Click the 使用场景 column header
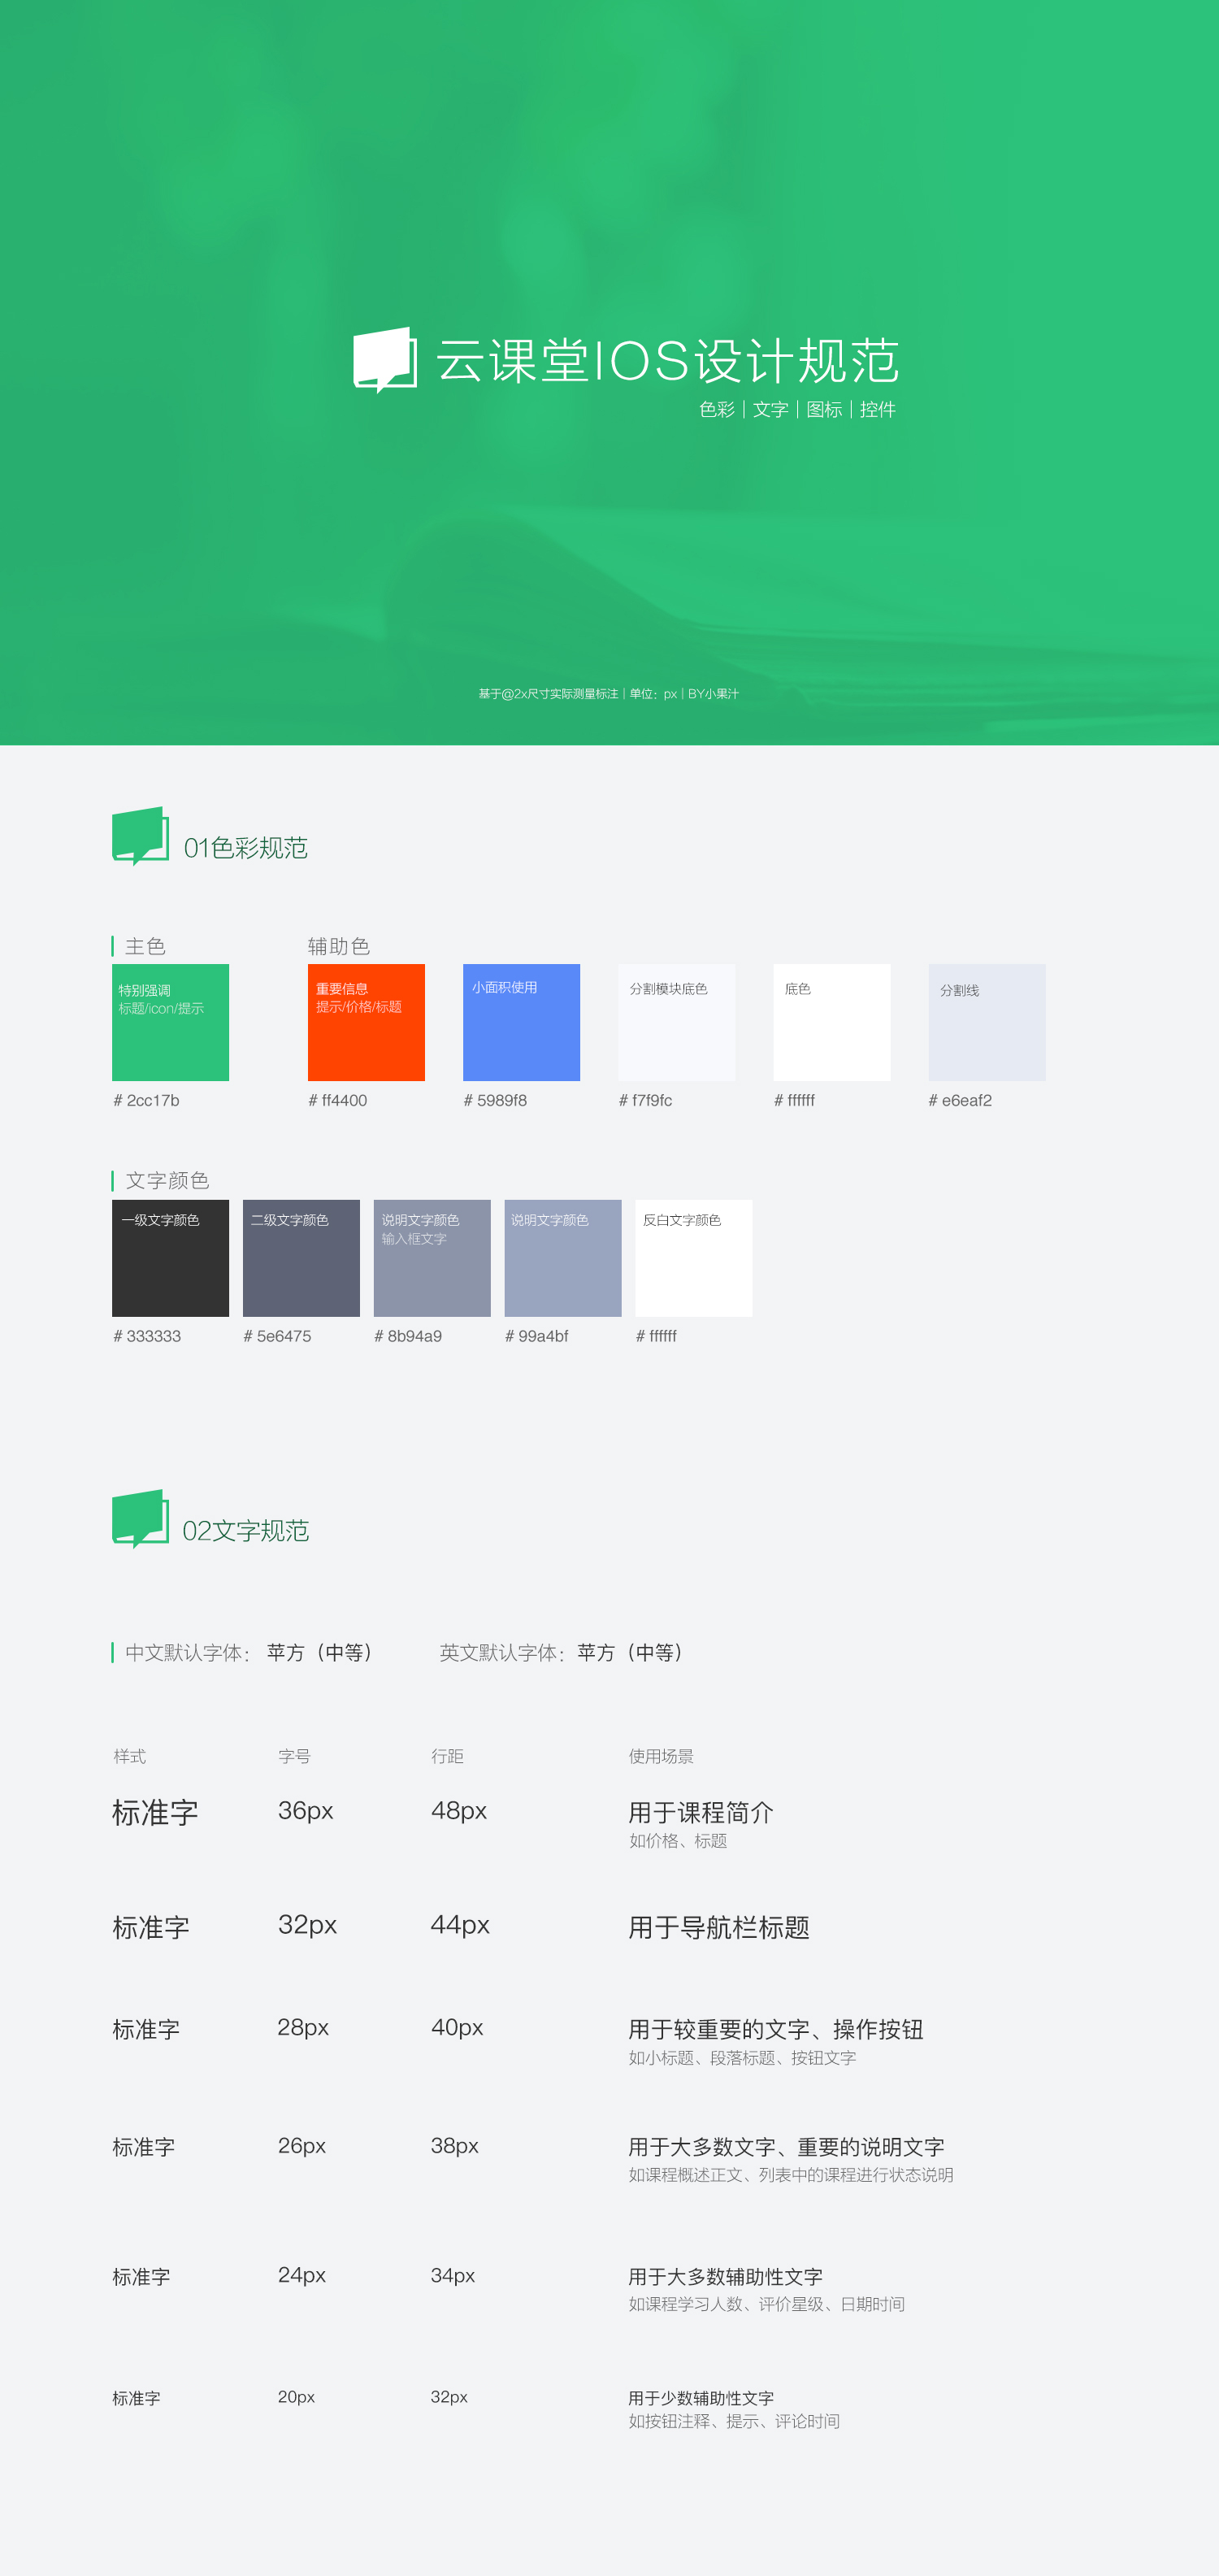 pyautogui.click(x=661, y=1756)
